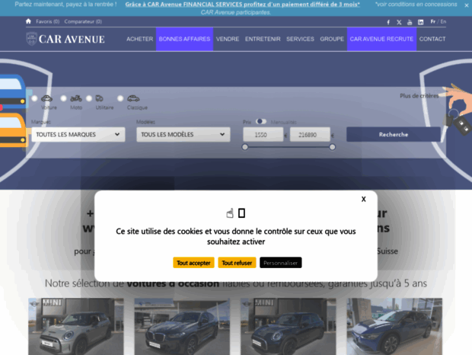
Task: Open Car Avenue Recrute menu item
Action: click(381, 39)
